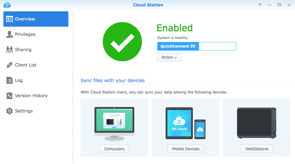Click the Log list icon
Viewport: 295px width, 164px height.
pos(10,80)
